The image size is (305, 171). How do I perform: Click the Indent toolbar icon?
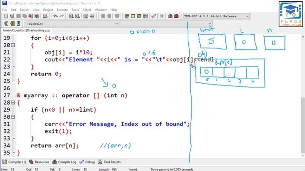[102, 16]
